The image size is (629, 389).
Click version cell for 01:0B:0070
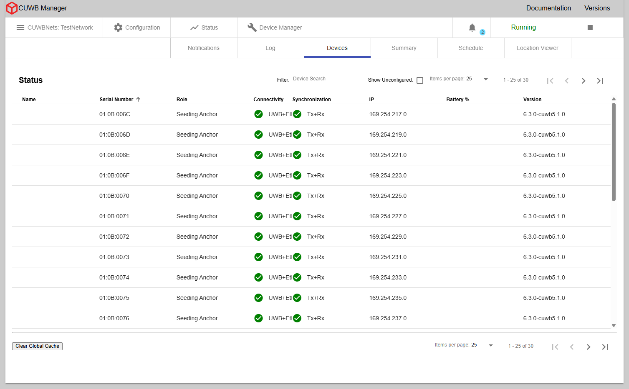click(x=544, y=196)
